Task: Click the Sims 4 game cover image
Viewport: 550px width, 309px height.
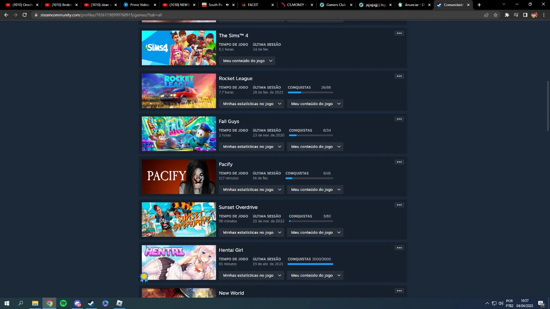Action: [x=179, y=48]
